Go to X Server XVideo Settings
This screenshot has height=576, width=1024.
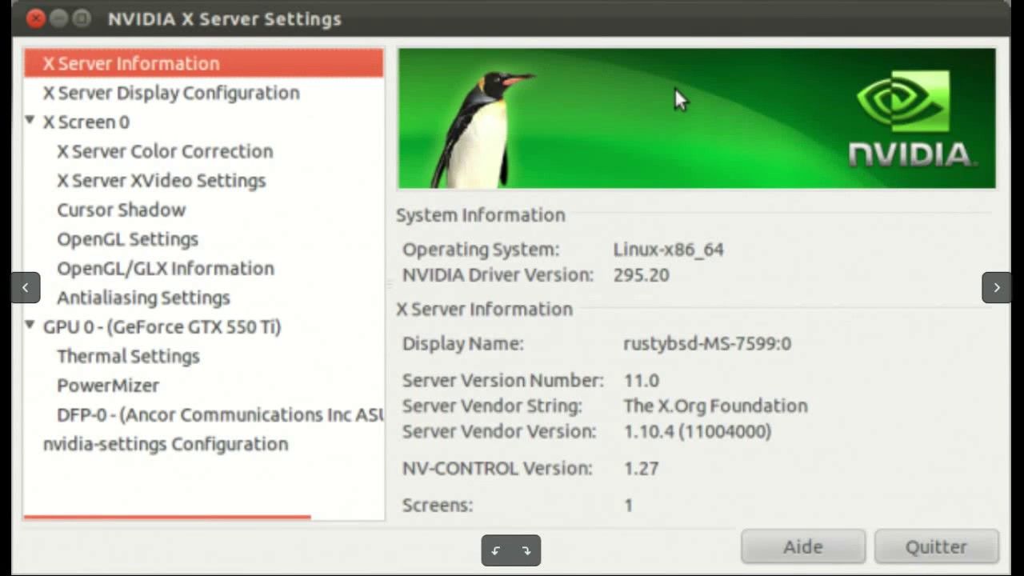(x=162, y=181)
